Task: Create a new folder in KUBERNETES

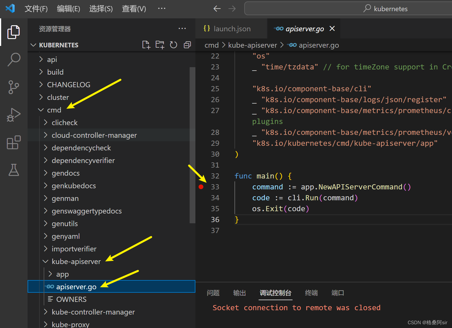Action: point(160,45)
